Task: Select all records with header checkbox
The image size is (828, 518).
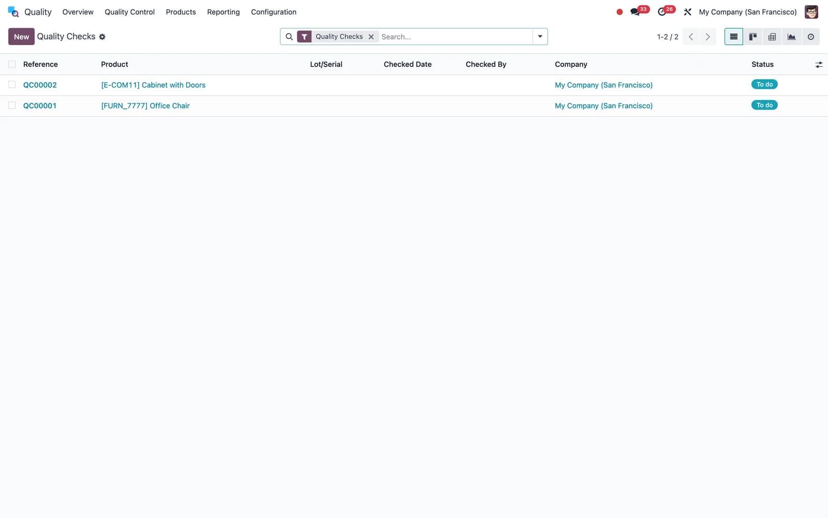Action: click(x=12, y=64)
